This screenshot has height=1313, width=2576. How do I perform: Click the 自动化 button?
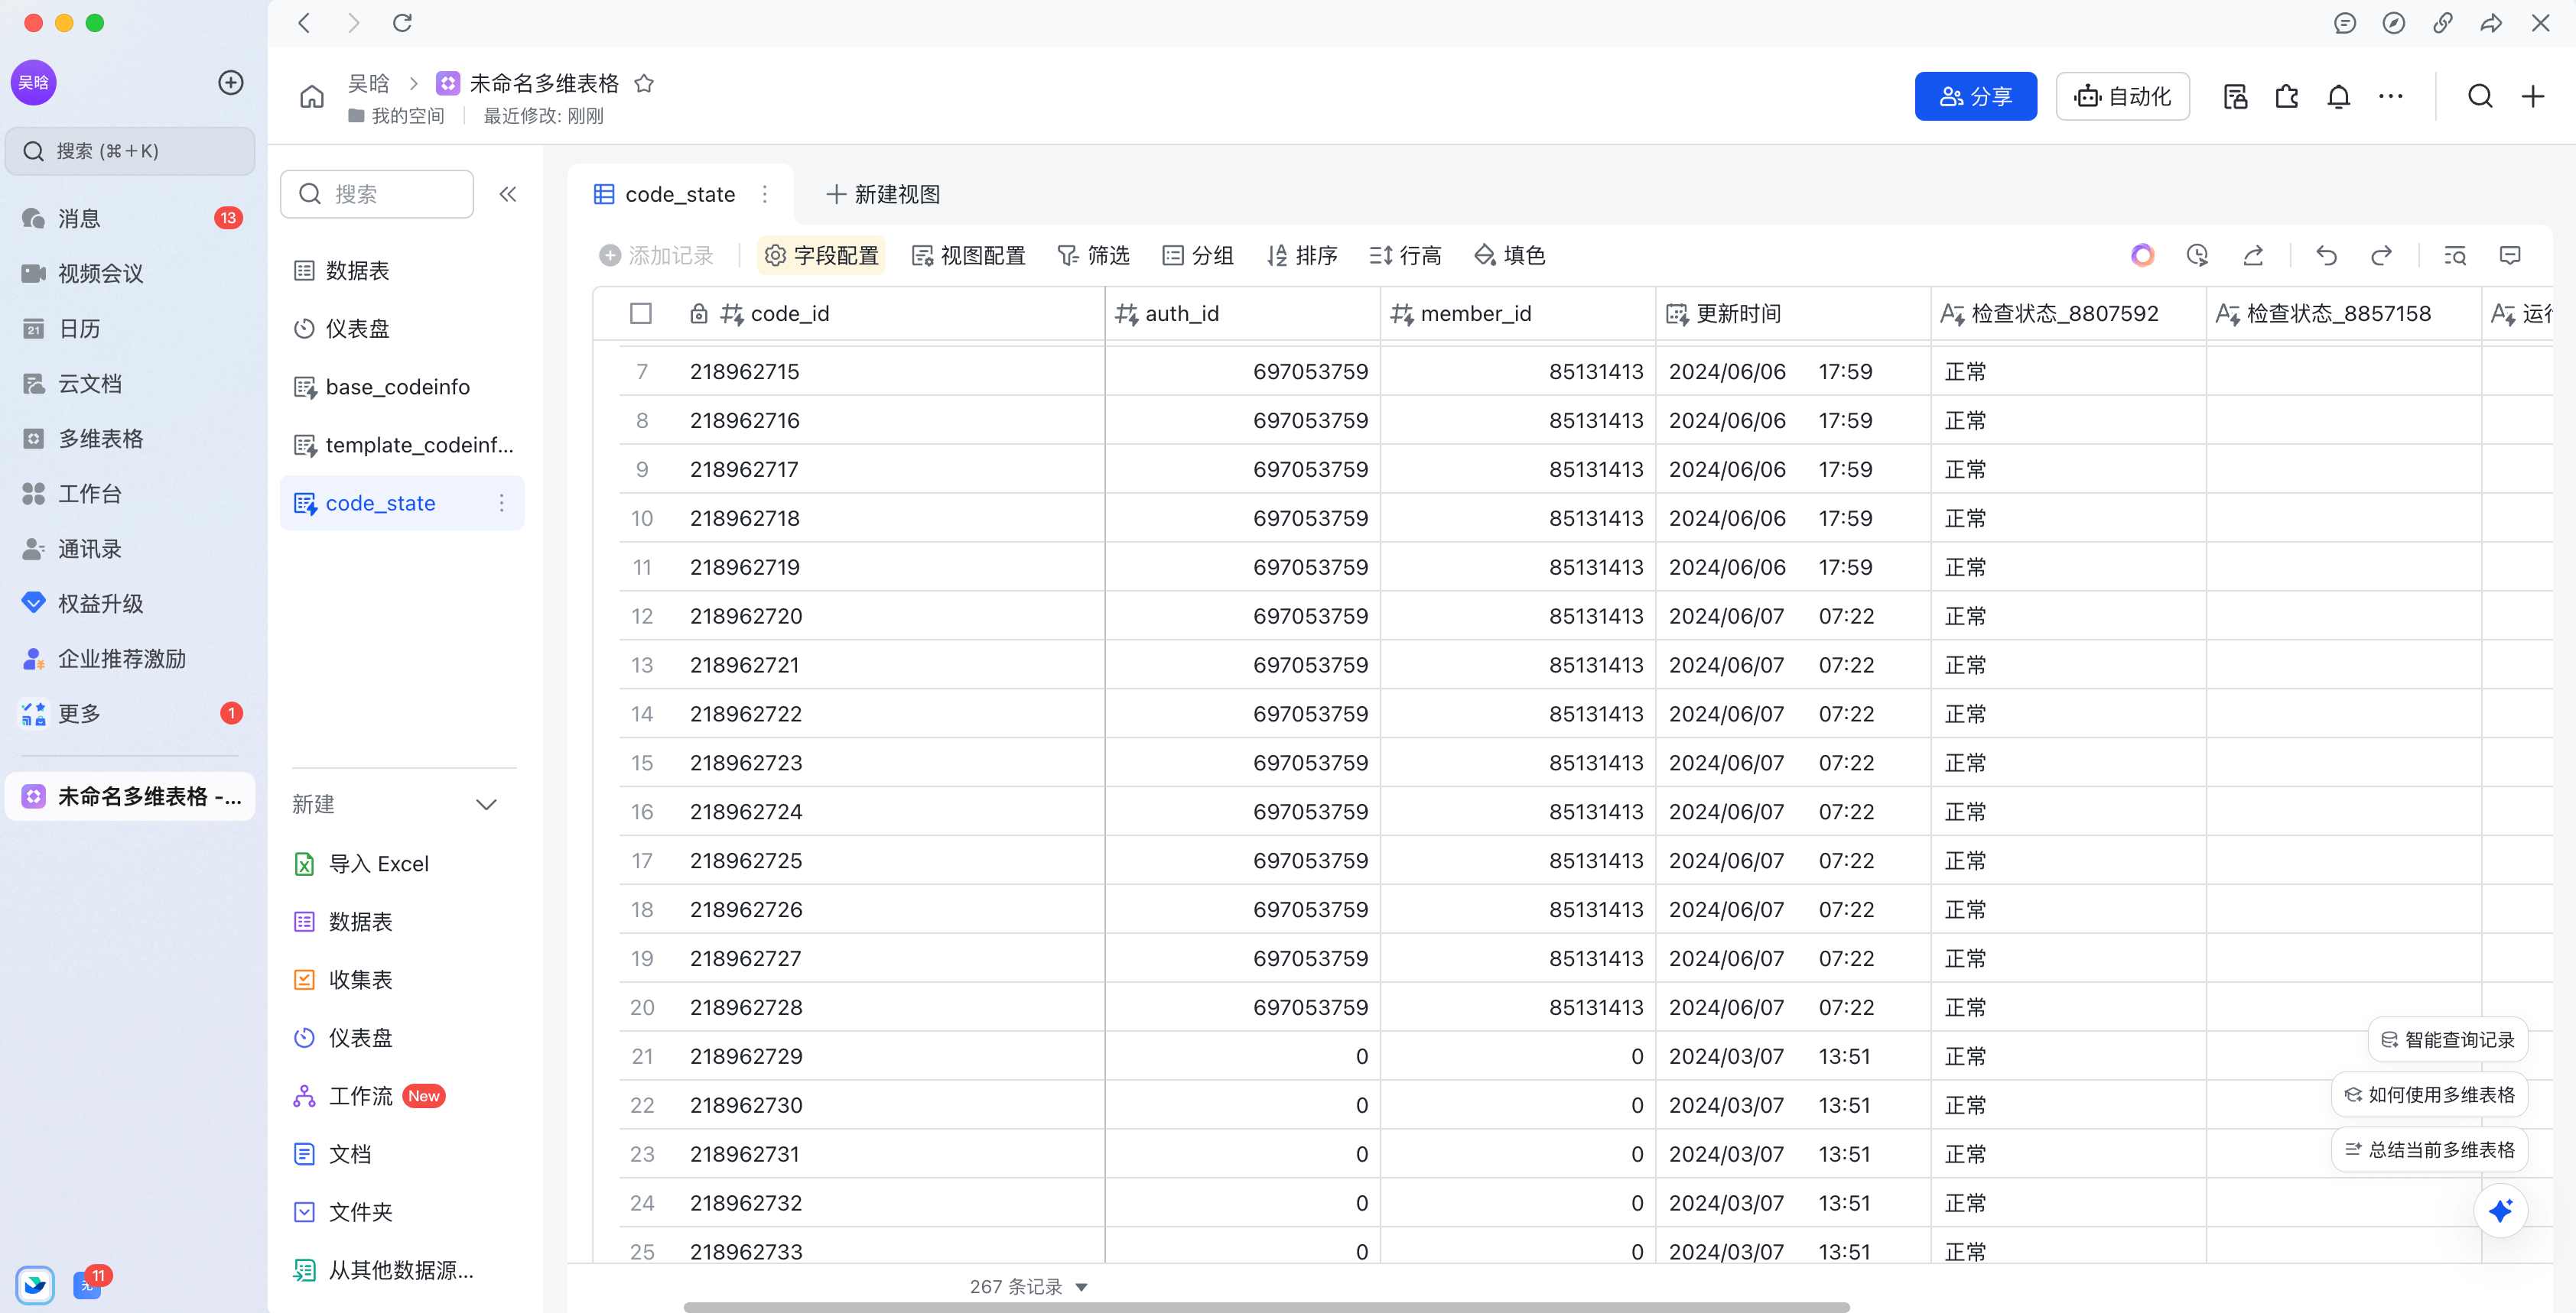click(2122, 96)
